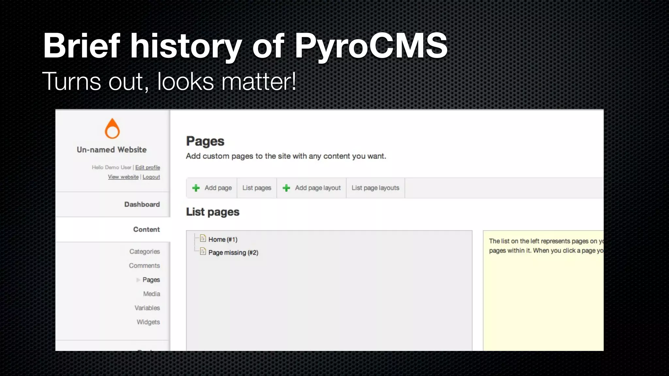The image size is (669, 376).
Task: Click the green plus icon beside Add page
Action: click(x=196, y=188)
